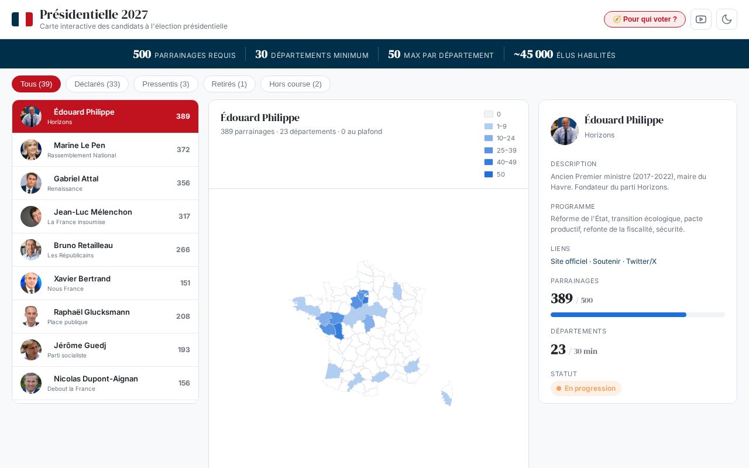This screenshot has width=749, height=468.
Task: Click the "50 max par département" stat
Action: 441,54
